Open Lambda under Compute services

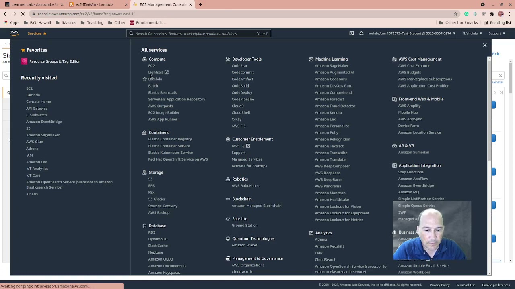(155, 79)
